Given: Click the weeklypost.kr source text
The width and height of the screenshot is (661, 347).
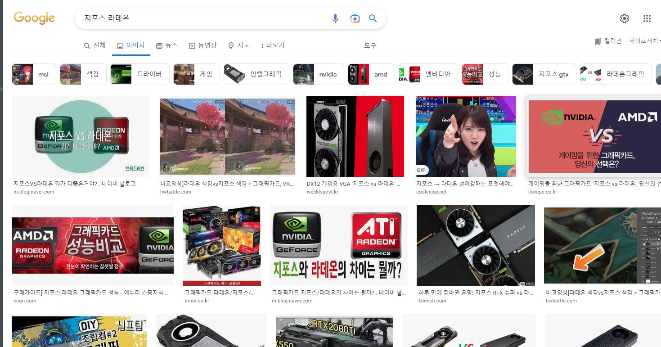Looking at the screenshot, I should coord(323,192).
